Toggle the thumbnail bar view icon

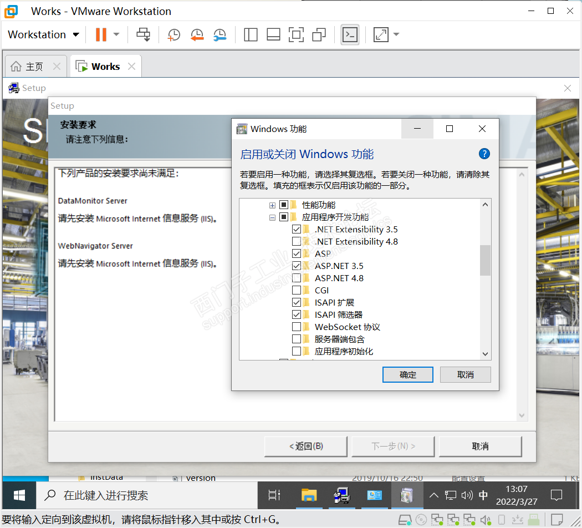tap(273, 35)
